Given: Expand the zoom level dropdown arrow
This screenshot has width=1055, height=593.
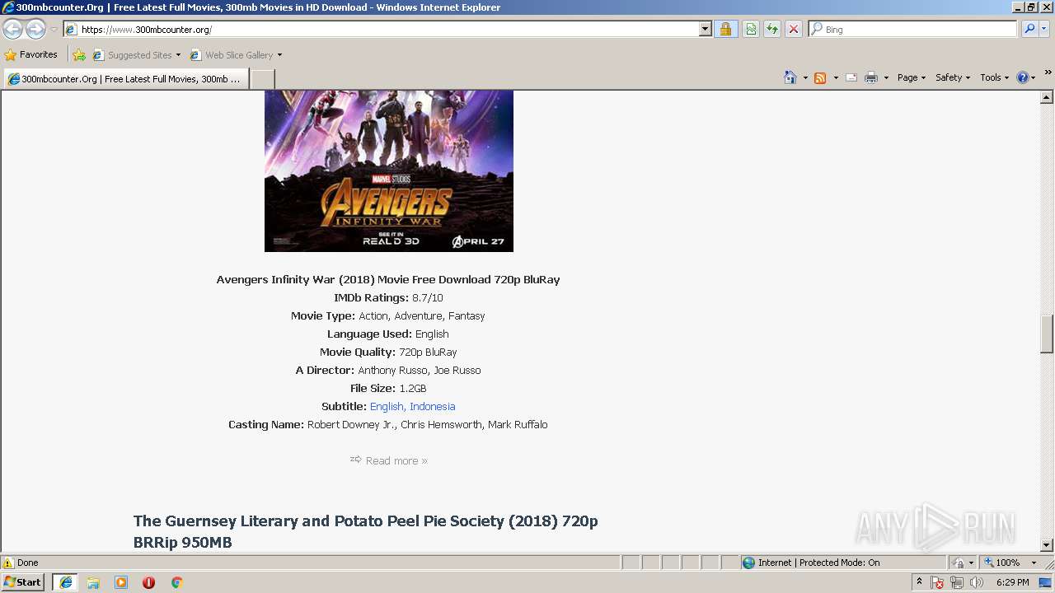Looking at the screenshot, I should tap(1034, 563).
